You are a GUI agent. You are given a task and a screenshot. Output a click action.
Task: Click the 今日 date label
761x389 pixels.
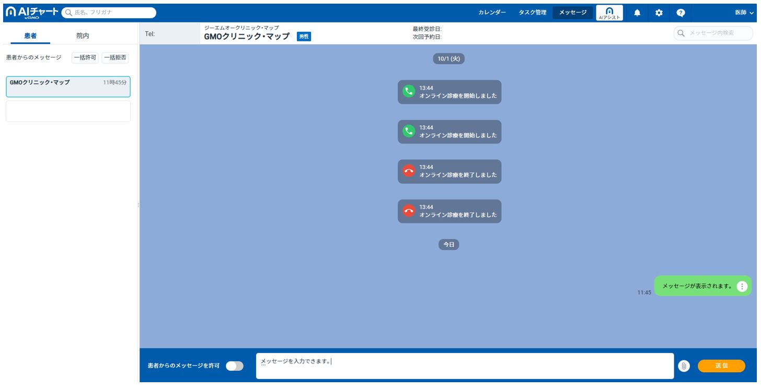click(x=448, y=244)
